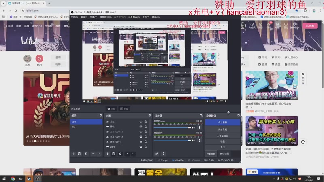Add a new source with the plus icon in Sources panel
Viewport: 324px width, 182px height.
point(107,154)
